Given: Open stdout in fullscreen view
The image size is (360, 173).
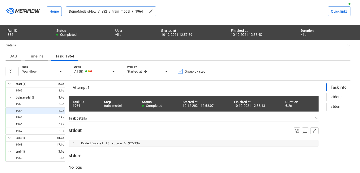Looking at the screenshot, I should (x=314, y=131).
